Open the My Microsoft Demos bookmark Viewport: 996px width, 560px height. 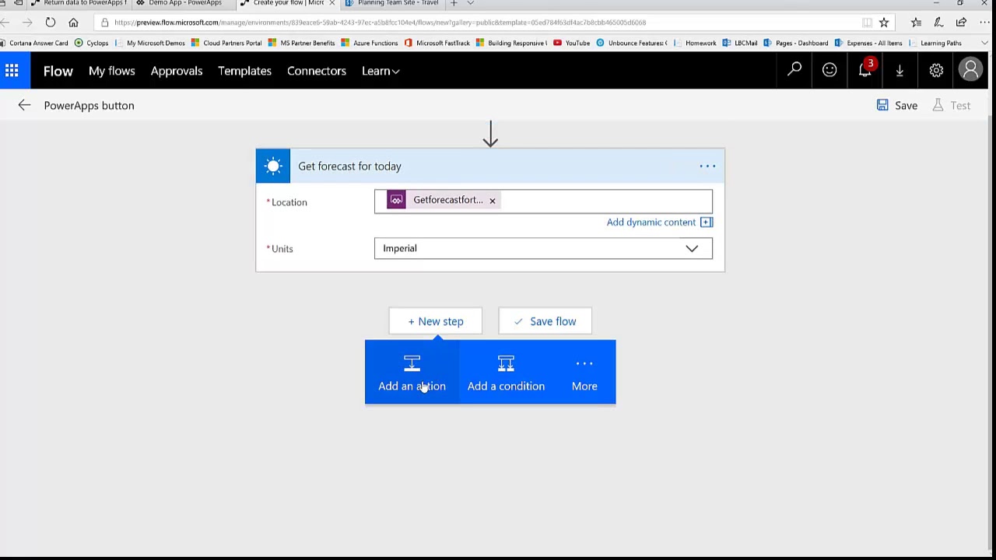[150, 43]
